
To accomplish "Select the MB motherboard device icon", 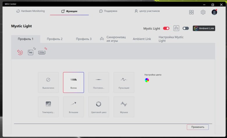I will coord(31,52).
